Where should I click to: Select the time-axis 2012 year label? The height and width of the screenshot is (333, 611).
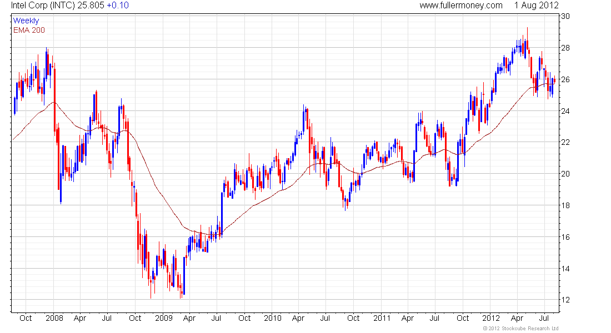[x=491, y=318]
